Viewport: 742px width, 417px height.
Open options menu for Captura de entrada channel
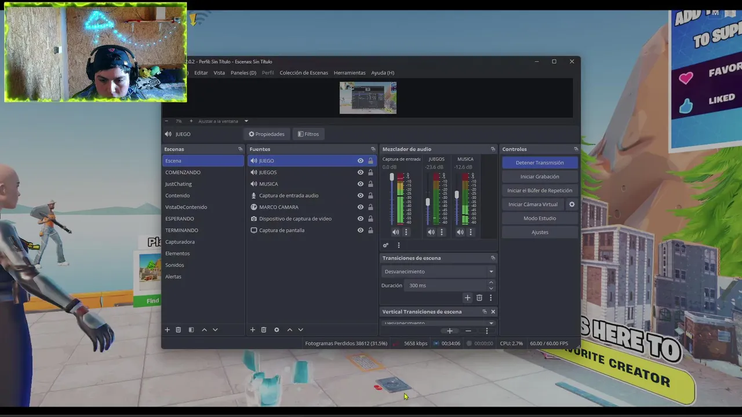pos(406,232)
